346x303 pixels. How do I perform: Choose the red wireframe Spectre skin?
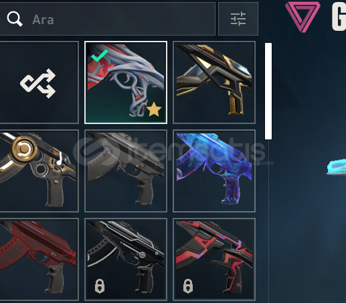(x=39, y=259)
